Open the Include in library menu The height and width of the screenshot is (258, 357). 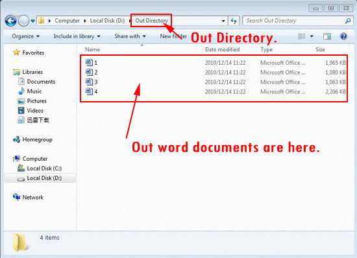(77, 36)
